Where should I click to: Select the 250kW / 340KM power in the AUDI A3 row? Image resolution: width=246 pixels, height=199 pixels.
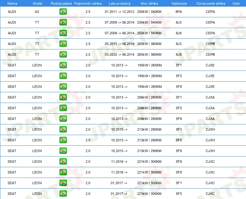pyautogui.click(x=149, y=12)
